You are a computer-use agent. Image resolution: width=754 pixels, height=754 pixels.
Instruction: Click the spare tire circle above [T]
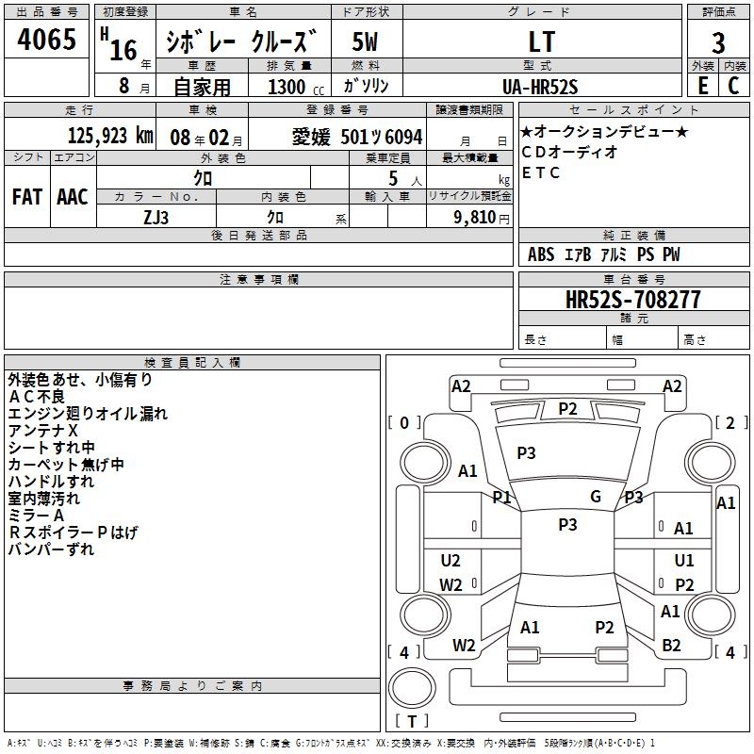[412, 687]
